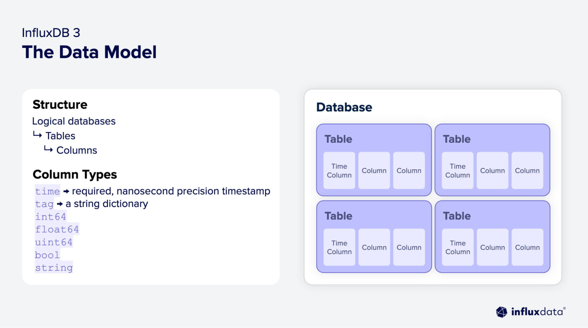Select the int64 column type label

(x=51, y=217)
